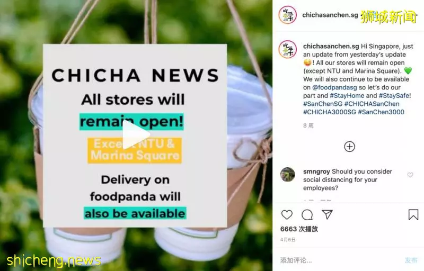Open the comment bubble icon
The image size is (424, 271).
pos(307,215)
